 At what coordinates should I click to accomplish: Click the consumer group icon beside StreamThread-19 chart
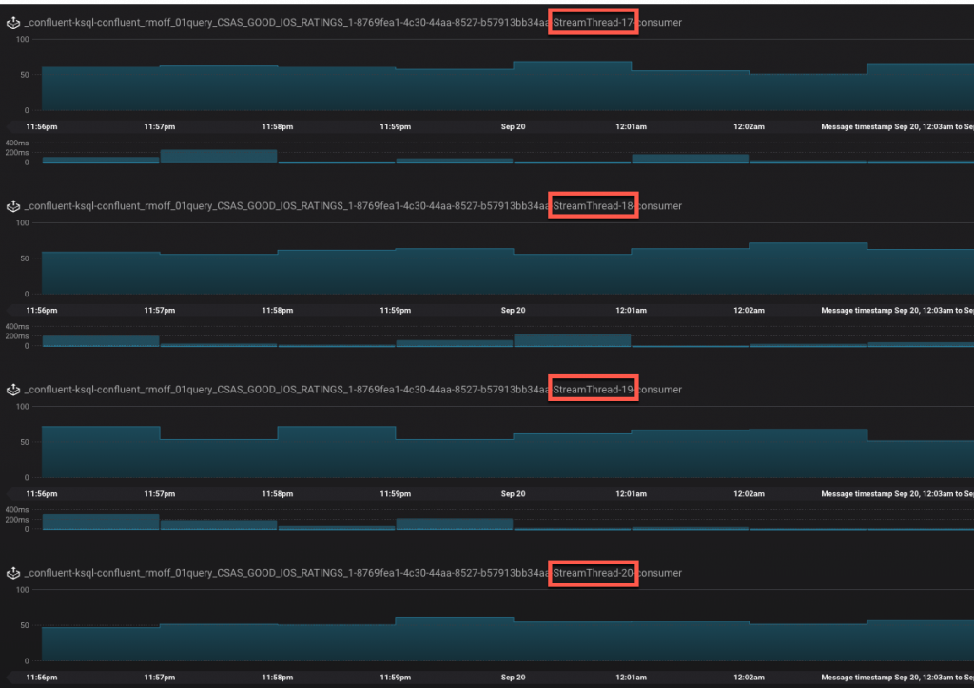click(12, 389)
